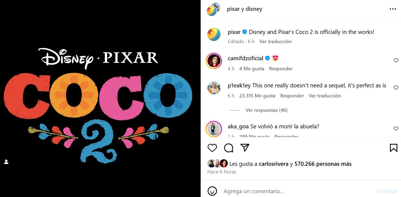Open carlosrivera profile from likes

click(273, 164)
